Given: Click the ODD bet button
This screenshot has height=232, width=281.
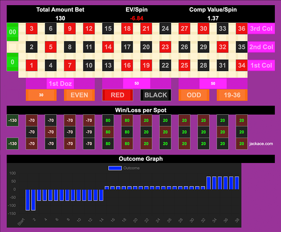Looking at the screenshot, I should pyautogui.click(x=194, y=95).
